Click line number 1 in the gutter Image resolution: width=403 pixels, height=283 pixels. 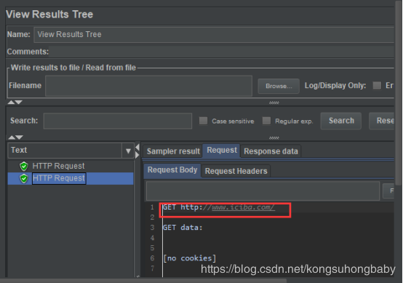tap(152, 207)
